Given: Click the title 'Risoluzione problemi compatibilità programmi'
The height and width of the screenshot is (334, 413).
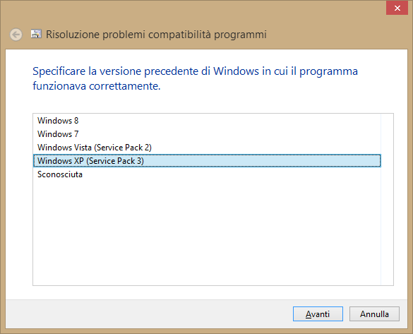Looking at the screenshot, I should 156,35.
